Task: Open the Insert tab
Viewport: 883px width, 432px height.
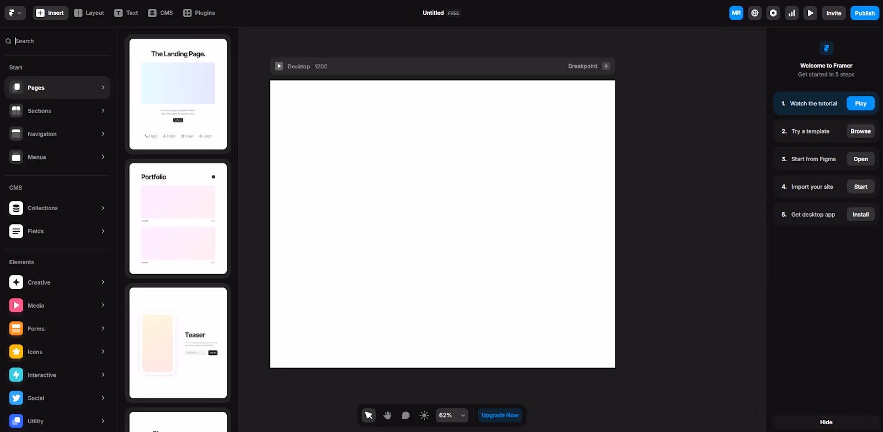Action: 50,13
